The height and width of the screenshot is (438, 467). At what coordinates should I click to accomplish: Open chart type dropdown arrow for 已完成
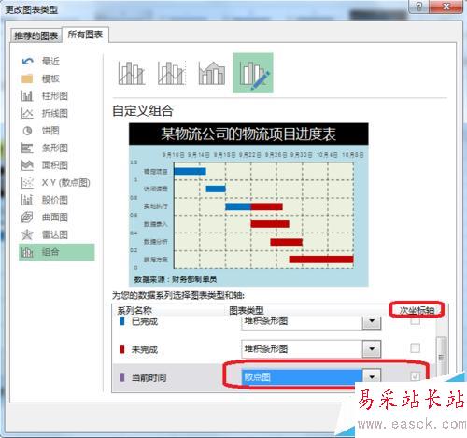[x=372, y=321]
